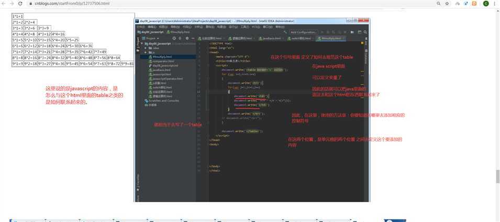Reload the cnblogs page
The height and width of the screenshot is (222, 500).
click(x=20, y=4)
